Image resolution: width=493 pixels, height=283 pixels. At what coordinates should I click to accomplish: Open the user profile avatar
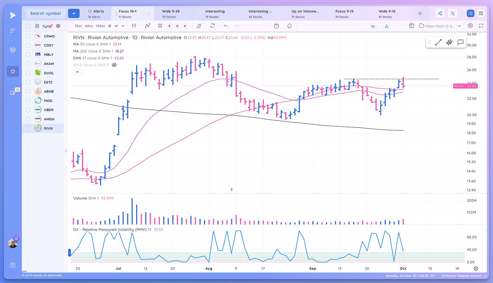coord(13,243)
